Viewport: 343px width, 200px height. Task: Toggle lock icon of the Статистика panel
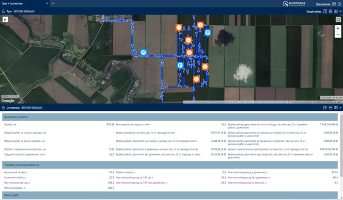click(x=3, y=108)
